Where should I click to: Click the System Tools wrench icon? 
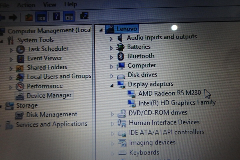click(x=10, y=40)
